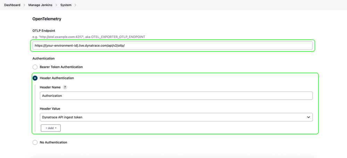Open the Header Value credentials dropdown

(x=174, y=117)
